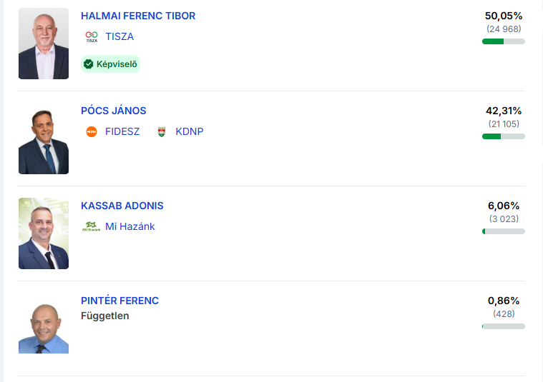Click the TISZA party name link

click(x=119, y=36)
